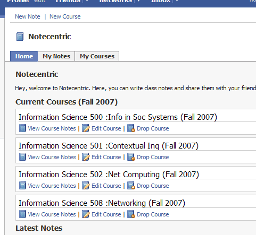Click the Latest Notes heading
256x235 pixels.
coord(39,228)
